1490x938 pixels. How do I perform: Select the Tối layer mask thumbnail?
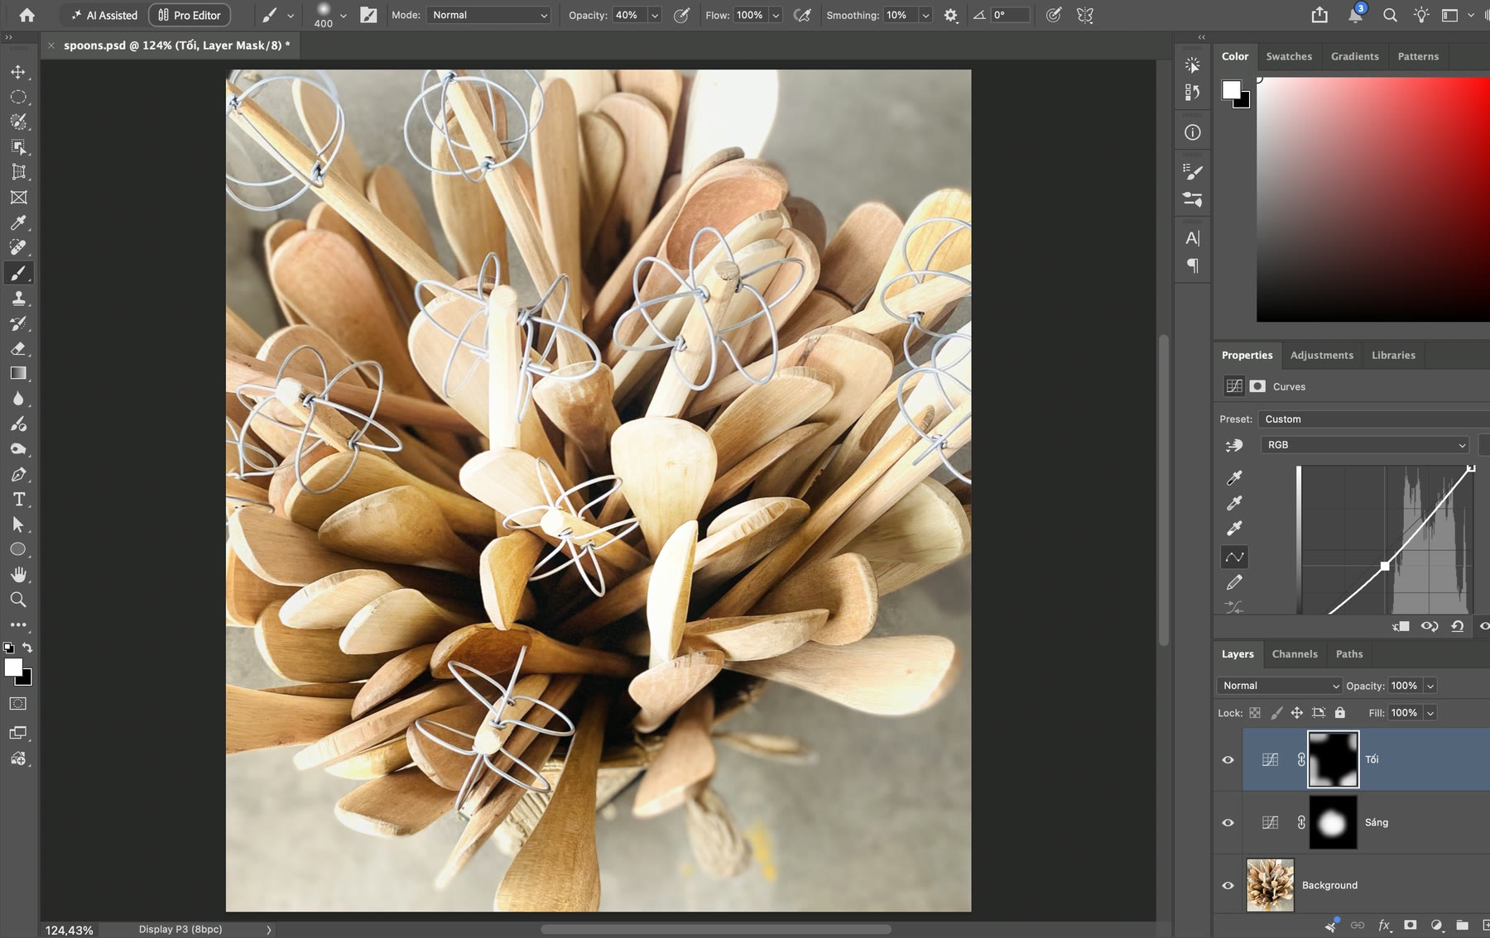pyautogui.click(x=1333, y=759)
